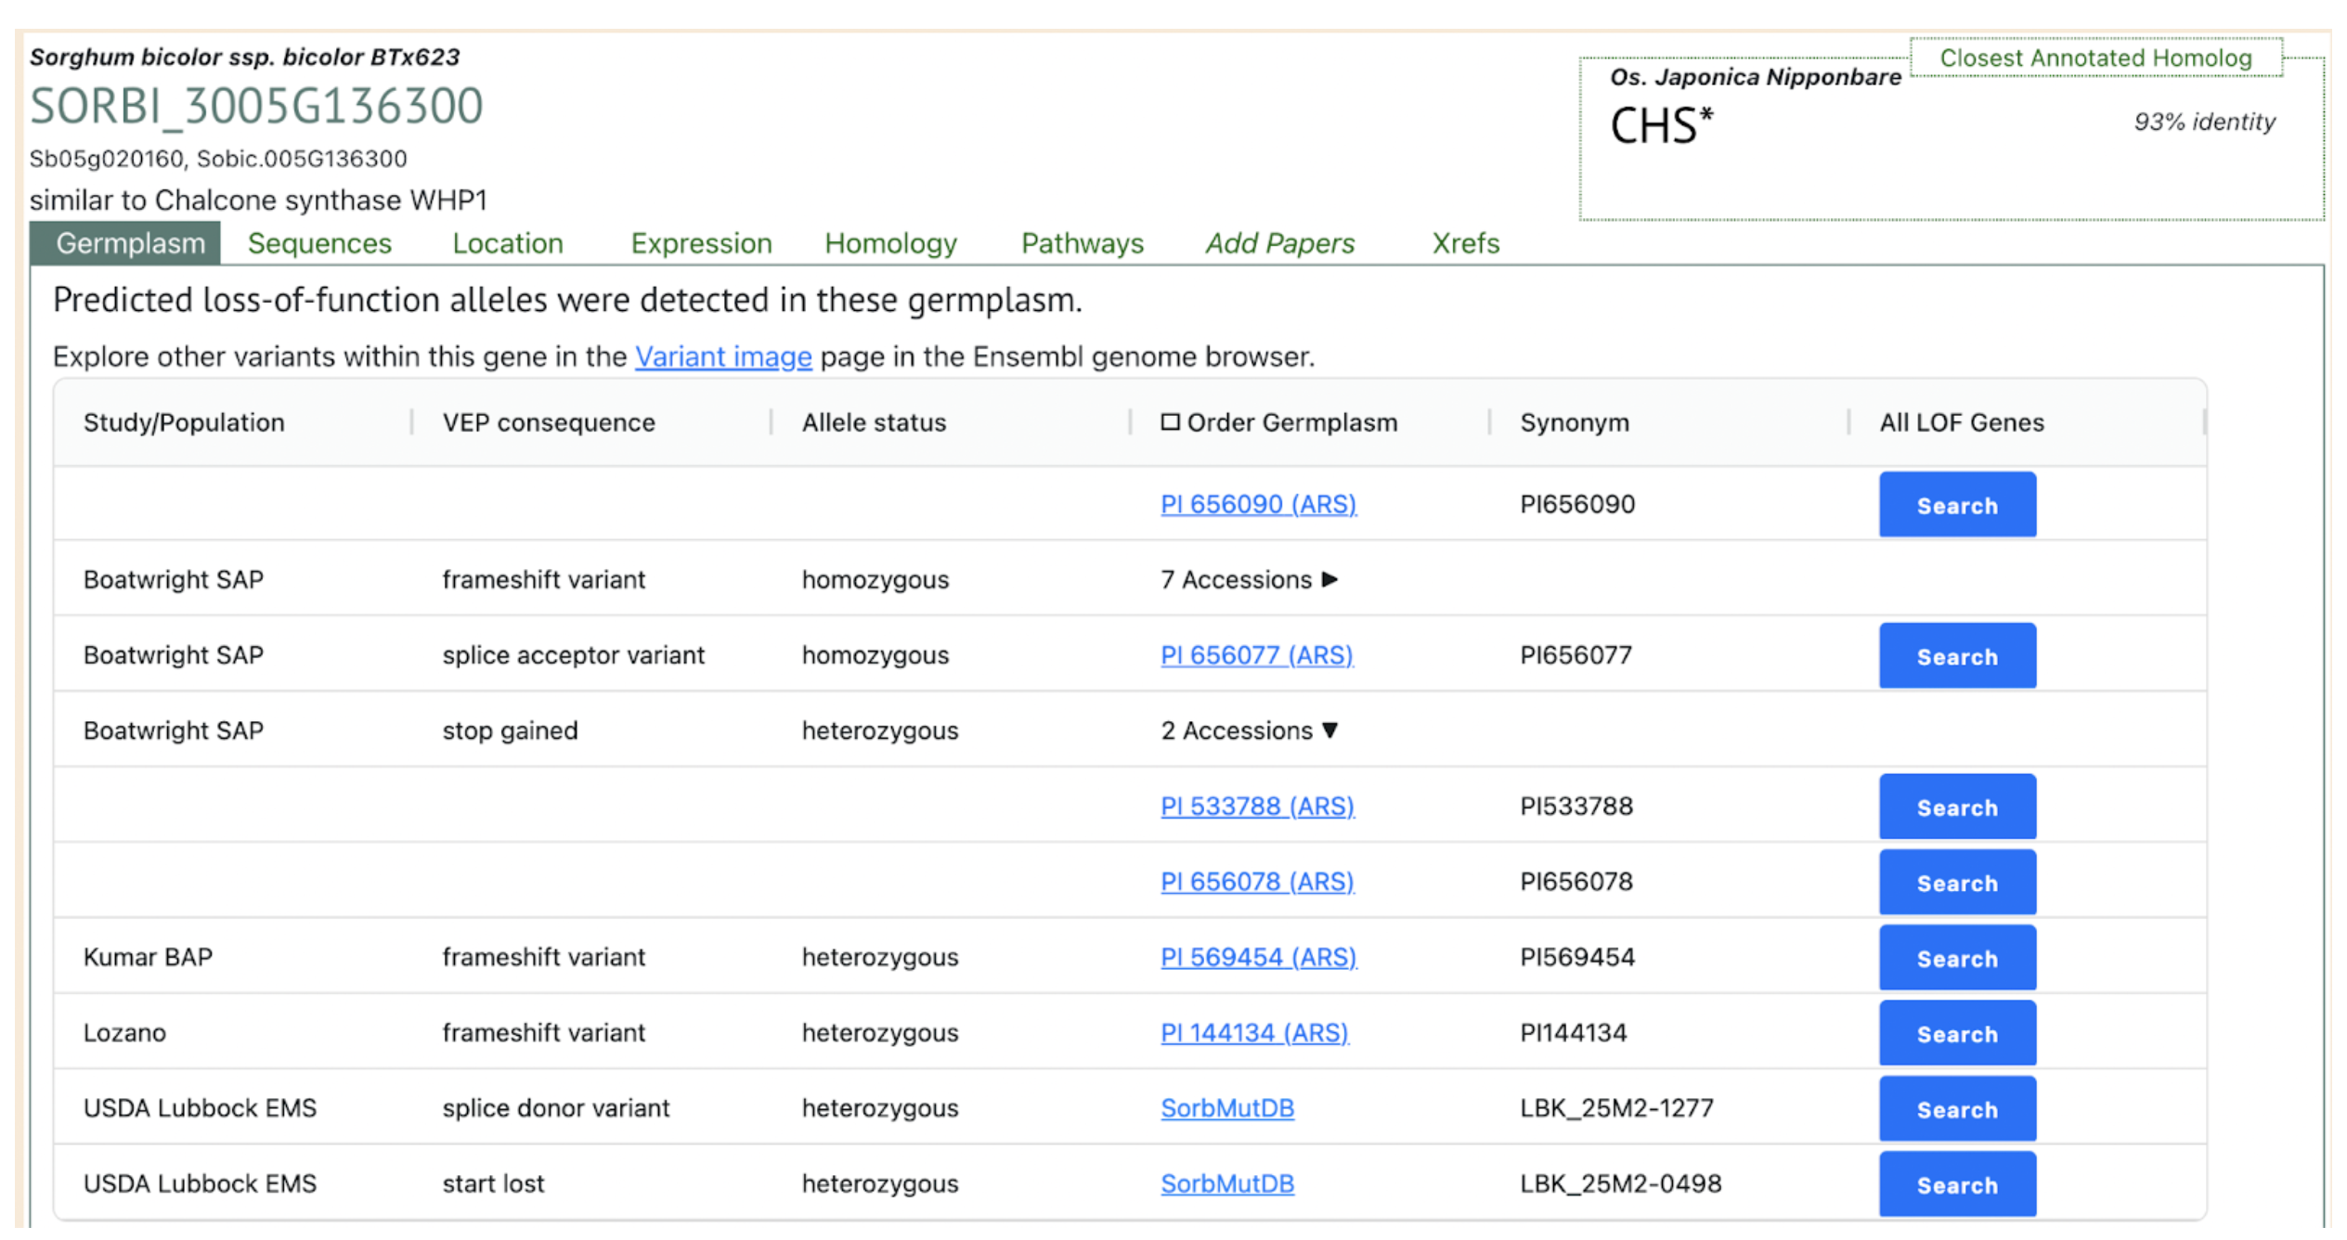
Task: Click the Os. Japonica Nipponbare species label
Action: click(x=1755, y=77)
